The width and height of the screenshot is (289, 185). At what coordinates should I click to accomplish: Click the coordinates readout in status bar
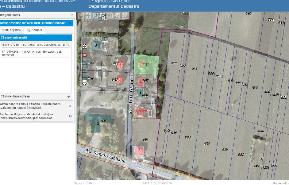(157, 183)
